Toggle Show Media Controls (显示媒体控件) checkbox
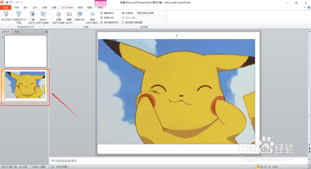The image size is (311, 169). tap(102, 22)
